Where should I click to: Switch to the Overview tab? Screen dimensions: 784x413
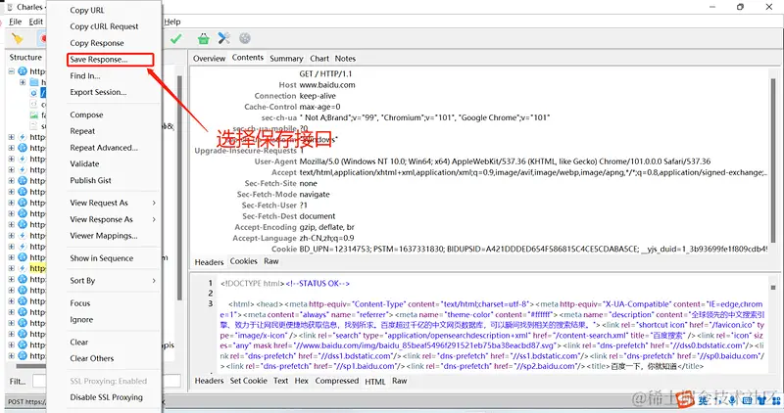click(x=209, y=59)
